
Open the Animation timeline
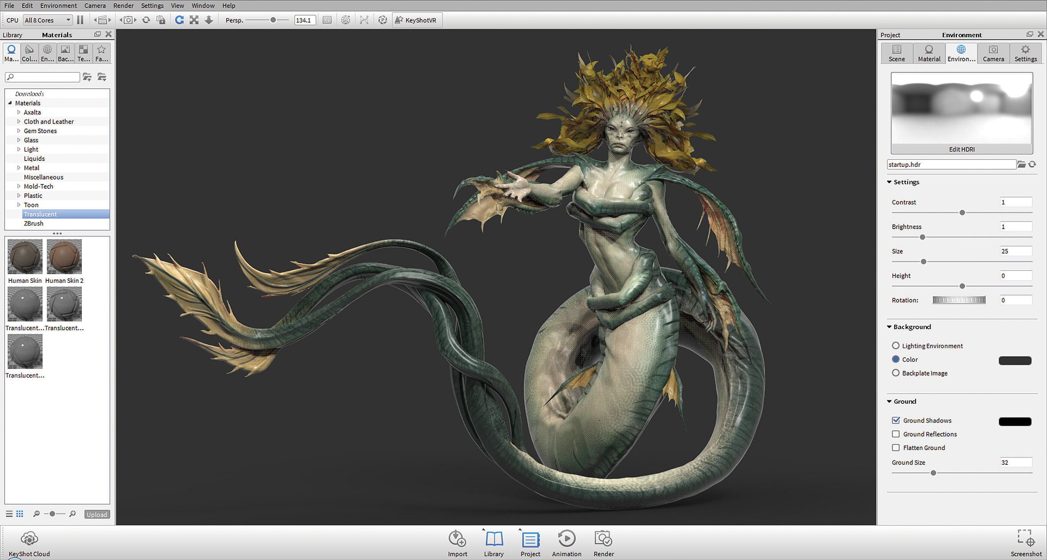[567, 543]
